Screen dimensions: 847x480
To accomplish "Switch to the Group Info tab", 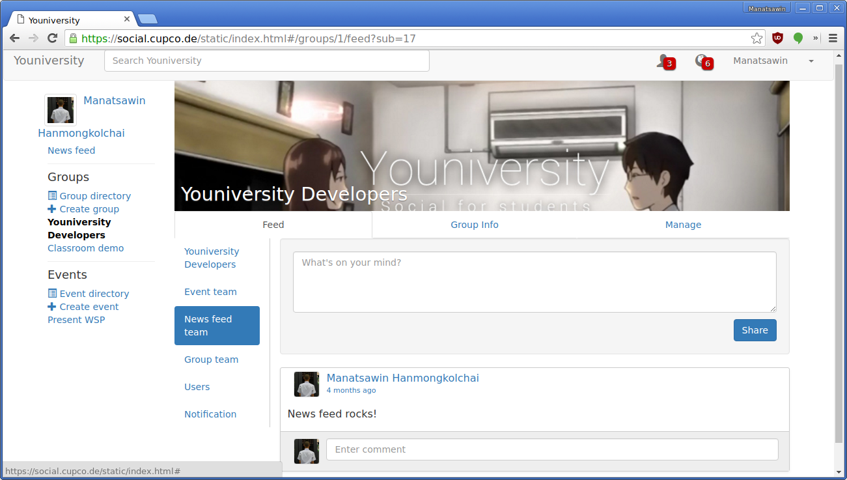I will [475, 225].
